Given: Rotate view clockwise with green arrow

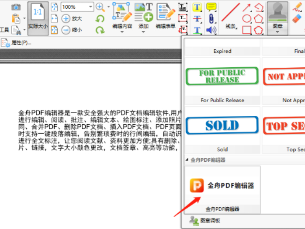Looking at the screenshot, I should tap(100, 30).
